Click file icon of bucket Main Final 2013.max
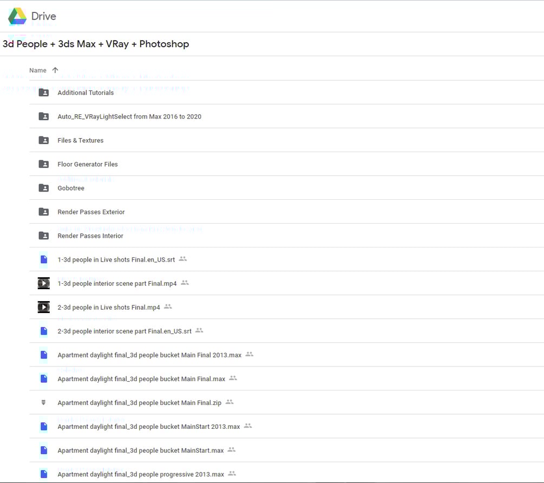Viewport: 544px width, 483px height. pyautogui.click(x=44, y=355)
